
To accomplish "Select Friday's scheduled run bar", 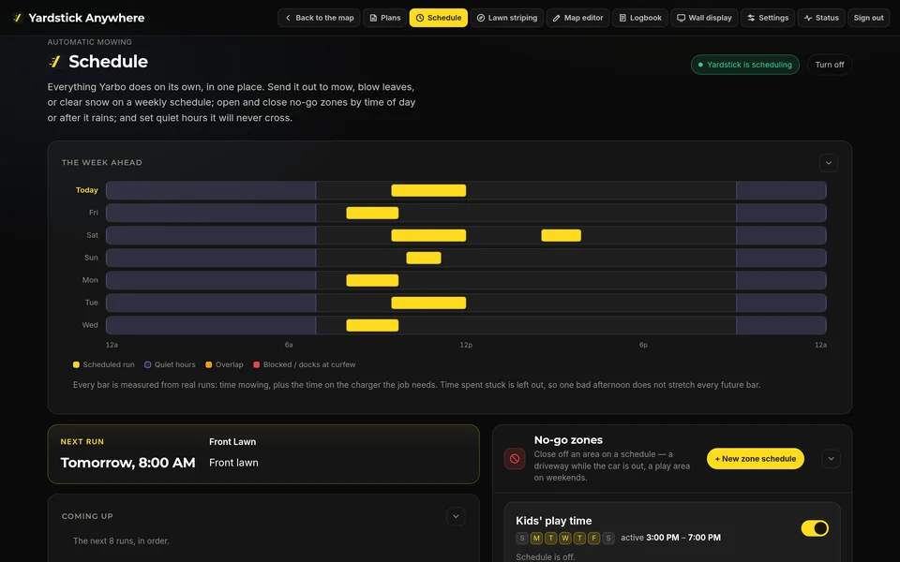I will [x=372, y=213].
